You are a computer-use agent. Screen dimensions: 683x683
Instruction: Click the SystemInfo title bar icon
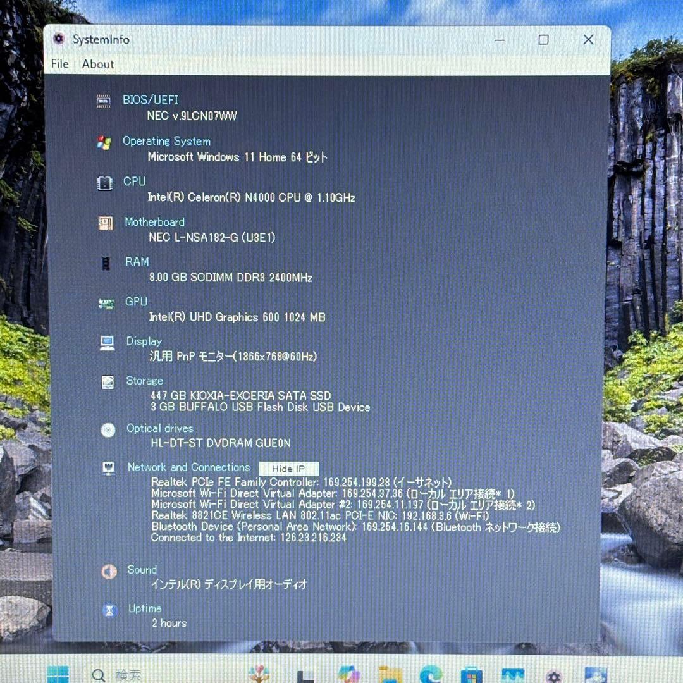(59, 39)
